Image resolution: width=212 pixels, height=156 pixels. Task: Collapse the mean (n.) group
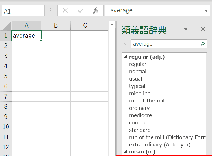pos(126,151)
